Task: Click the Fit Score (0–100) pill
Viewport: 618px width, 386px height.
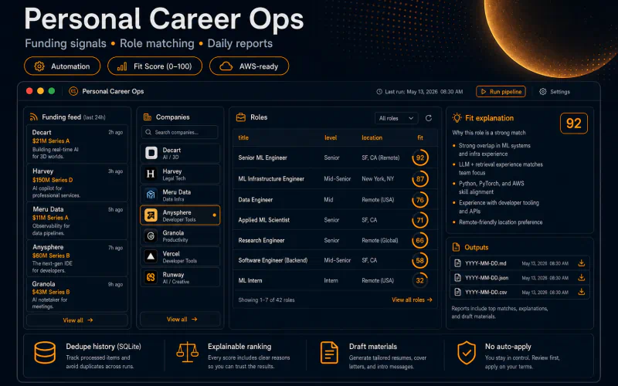Action: 155,66
